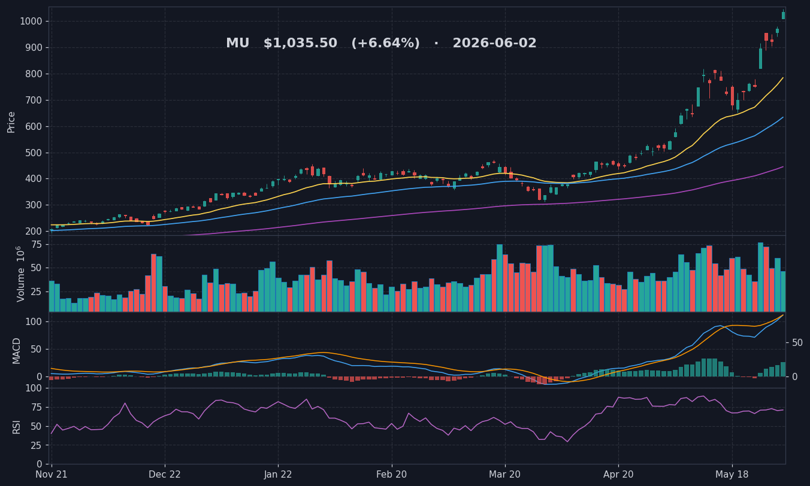Click the 100 tick on the RSI axis
Screen dimensions: 810x486
pyautogui.click(x=34, y=388)
